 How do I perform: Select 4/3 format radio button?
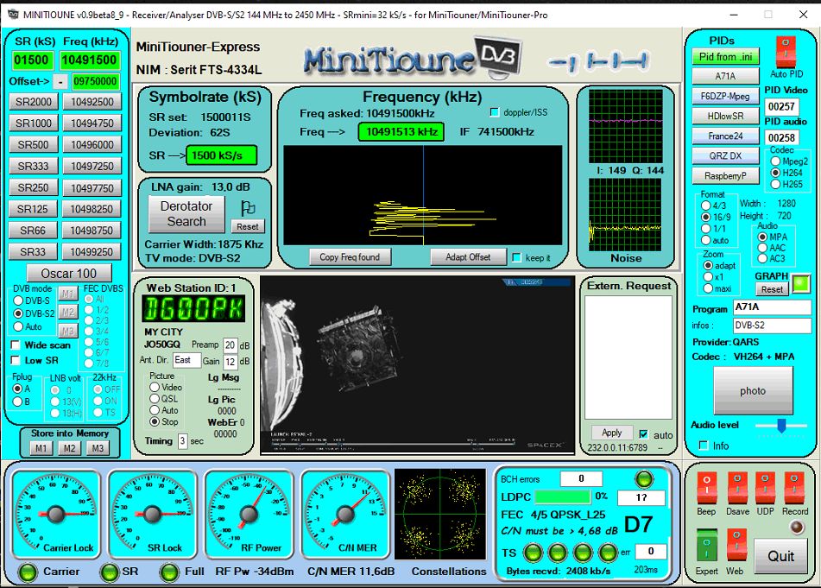coord(706,205)
